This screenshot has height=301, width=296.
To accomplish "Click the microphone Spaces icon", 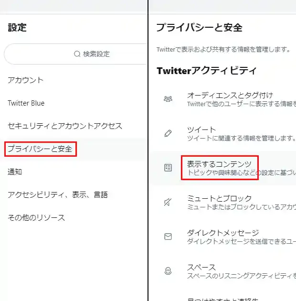I will [x=168, y=271].
